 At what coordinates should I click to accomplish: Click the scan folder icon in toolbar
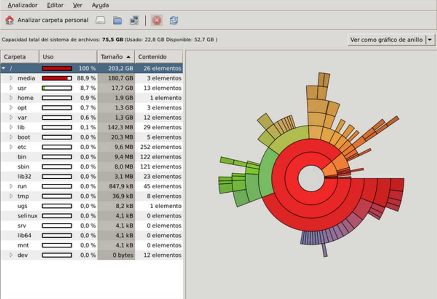pos(117,20)
